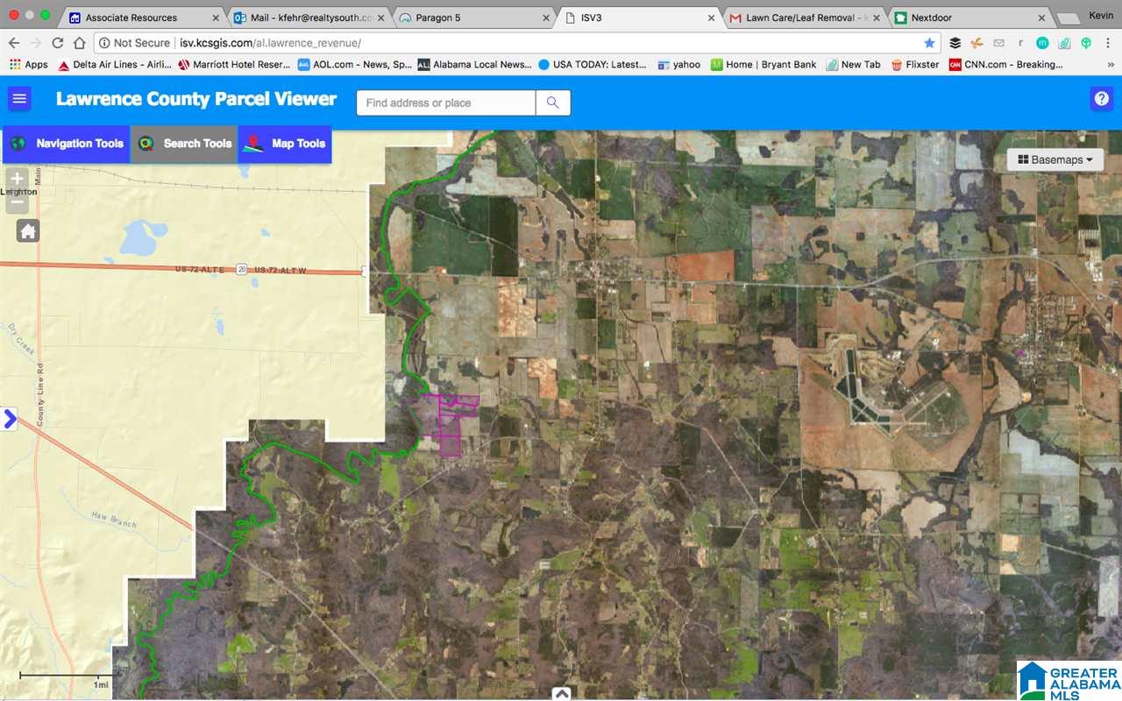The width and height of the screenshot is (1122, 701).
Task: Open the Home | Bryant Bank bookmark
Action: (763, 64)
